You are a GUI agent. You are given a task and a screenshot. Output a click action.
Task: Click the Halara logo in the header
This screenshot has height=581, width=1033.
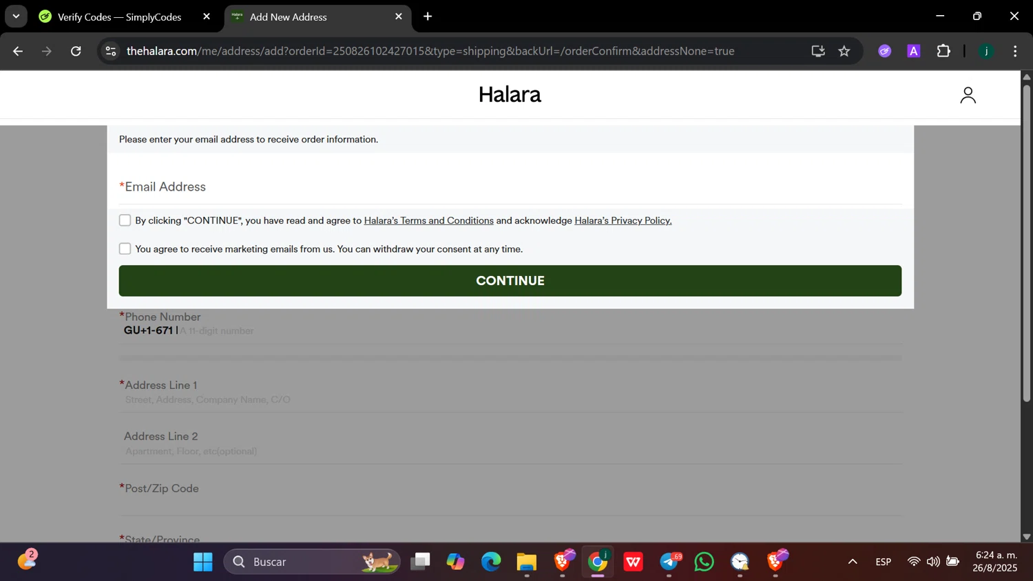tap(510, 94)
